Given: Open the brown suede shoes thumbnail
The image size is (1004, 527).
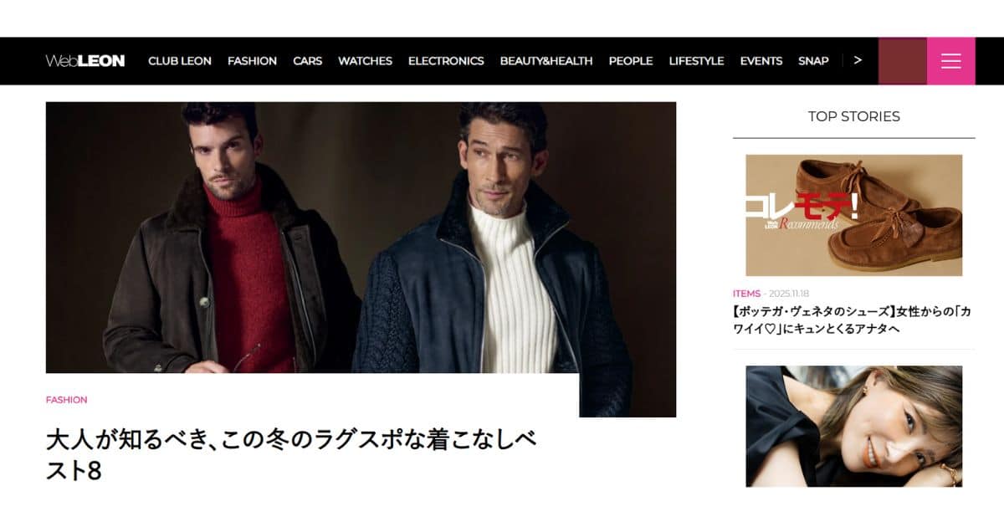Looking at the screenshot, I should click(854, 215).
